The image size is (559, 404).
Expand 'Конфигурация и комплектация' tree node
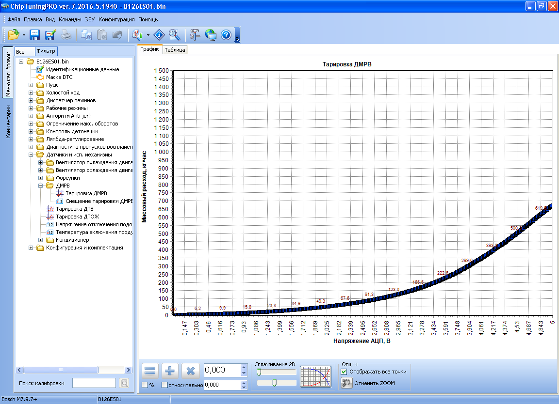coord(31,248)
